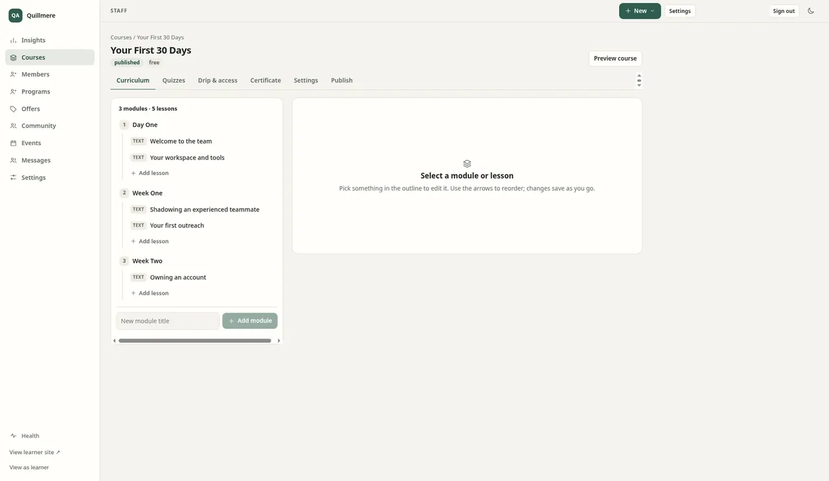Click the Members person icon in sidebar
Image resolution: width=829 pixels, height=481 pixels.
[x=13, y=75]
